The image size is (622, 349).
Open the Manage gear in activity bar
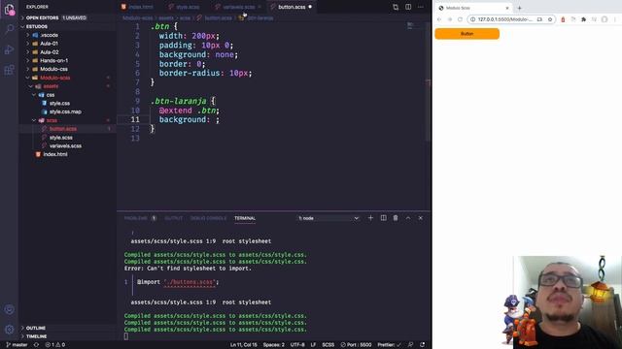[9, 330]
